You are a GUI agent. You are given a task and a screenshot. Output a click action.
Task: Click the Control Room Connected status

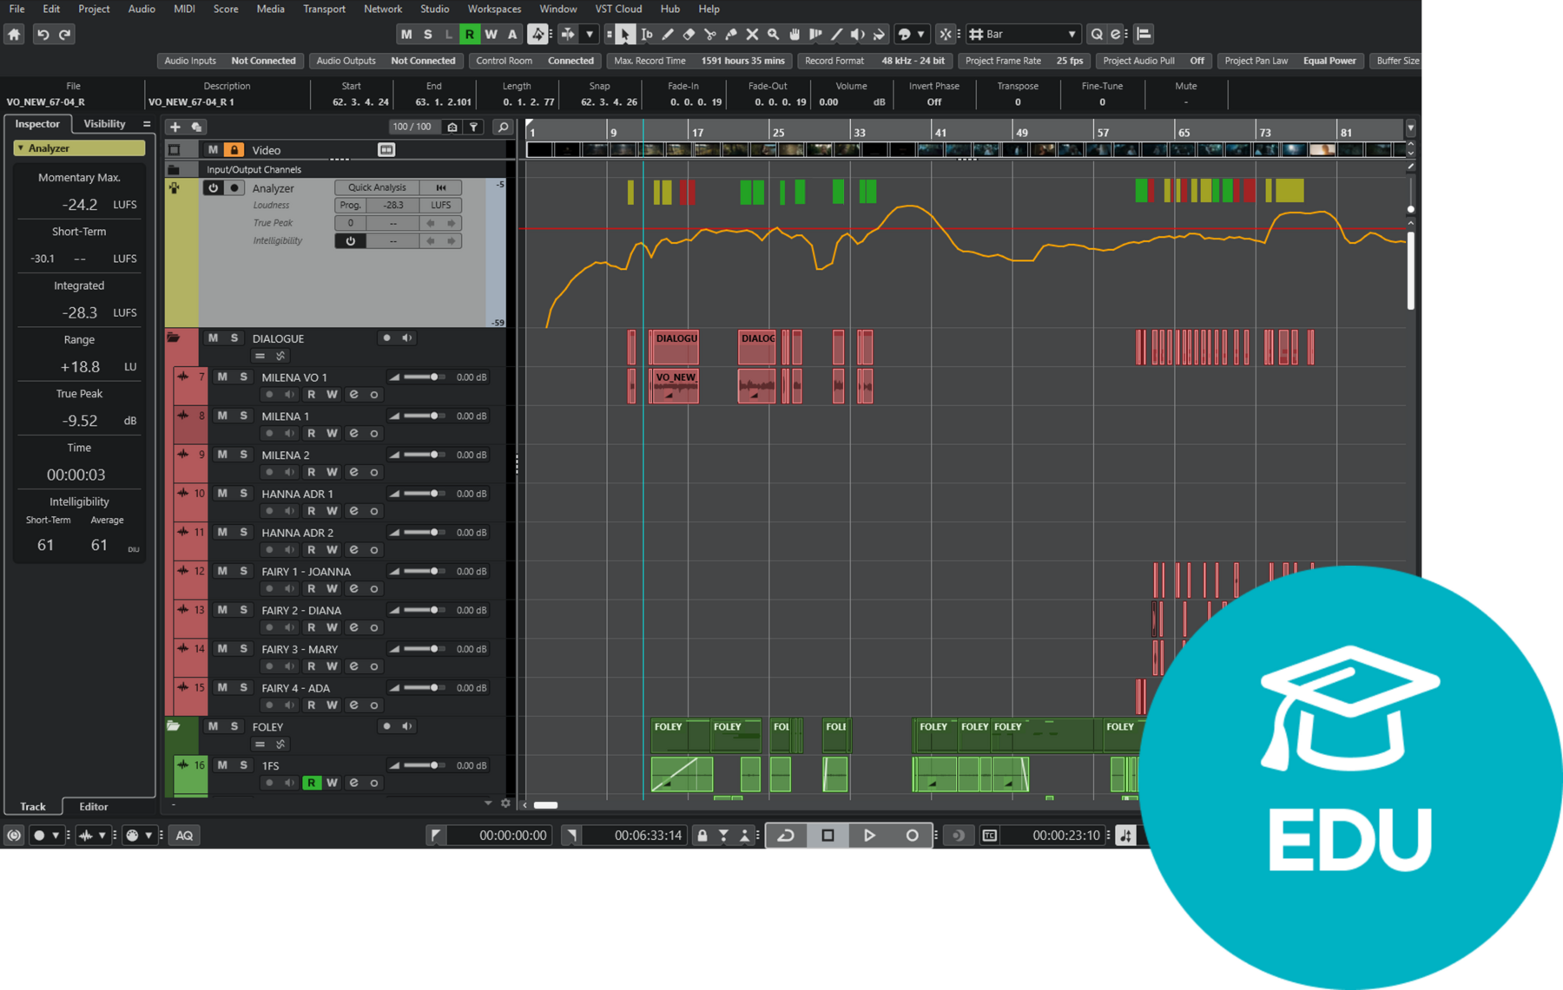click(x=535, y=61)
